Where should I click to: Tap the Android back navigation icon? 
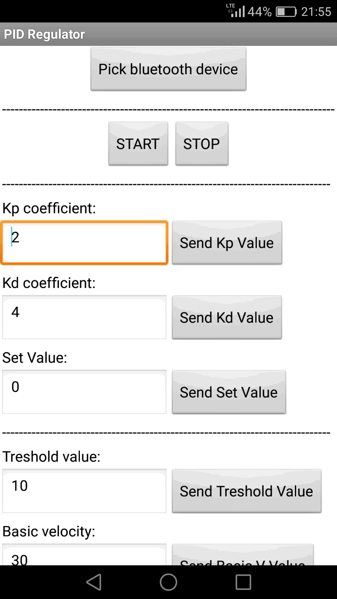pyautogui.click(x=94, y=582)
